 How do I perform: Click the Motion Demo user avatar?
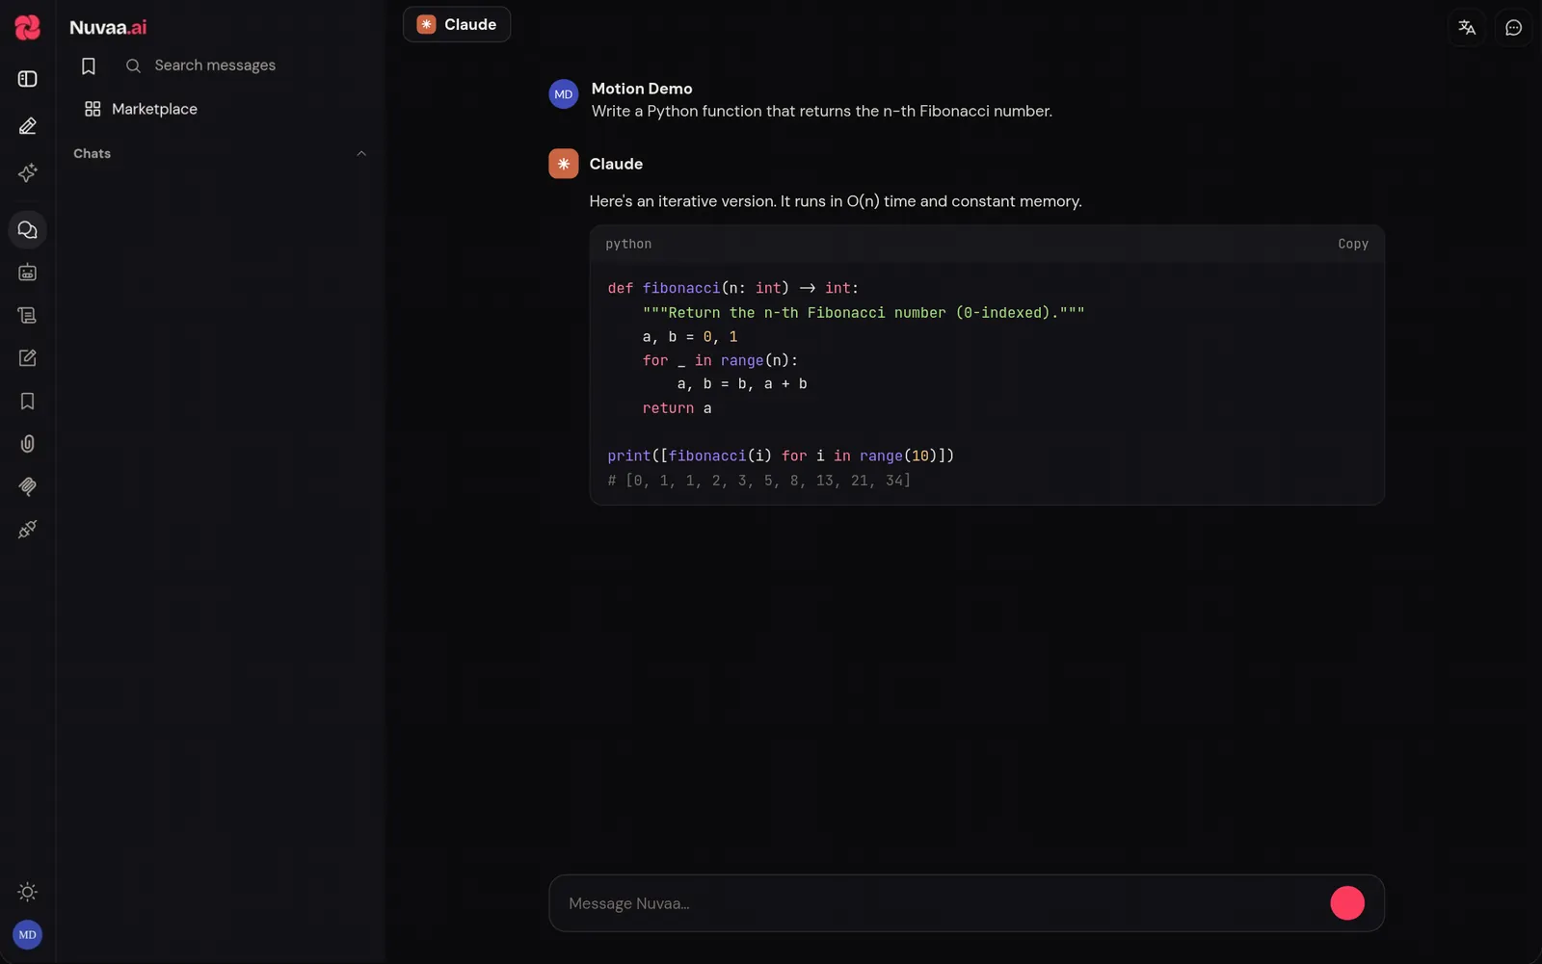coord(564,94)
